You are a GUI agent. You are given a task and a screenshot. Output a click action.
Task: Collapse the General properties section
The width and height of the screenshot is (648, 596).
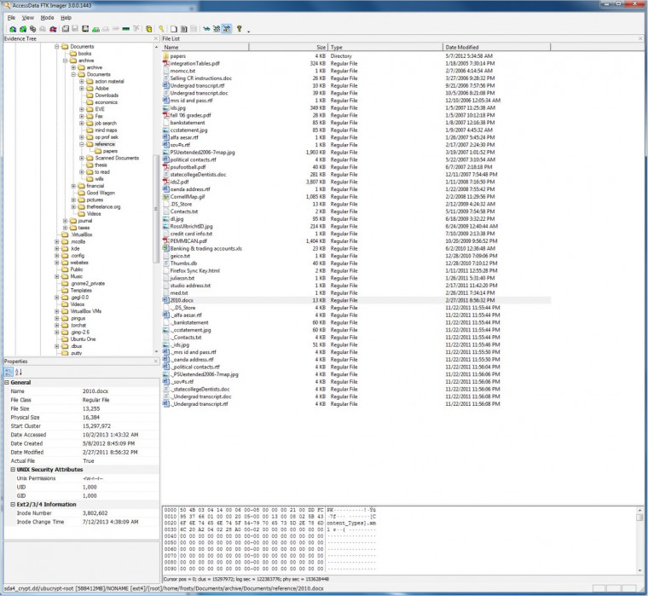(x=7, y=383)
